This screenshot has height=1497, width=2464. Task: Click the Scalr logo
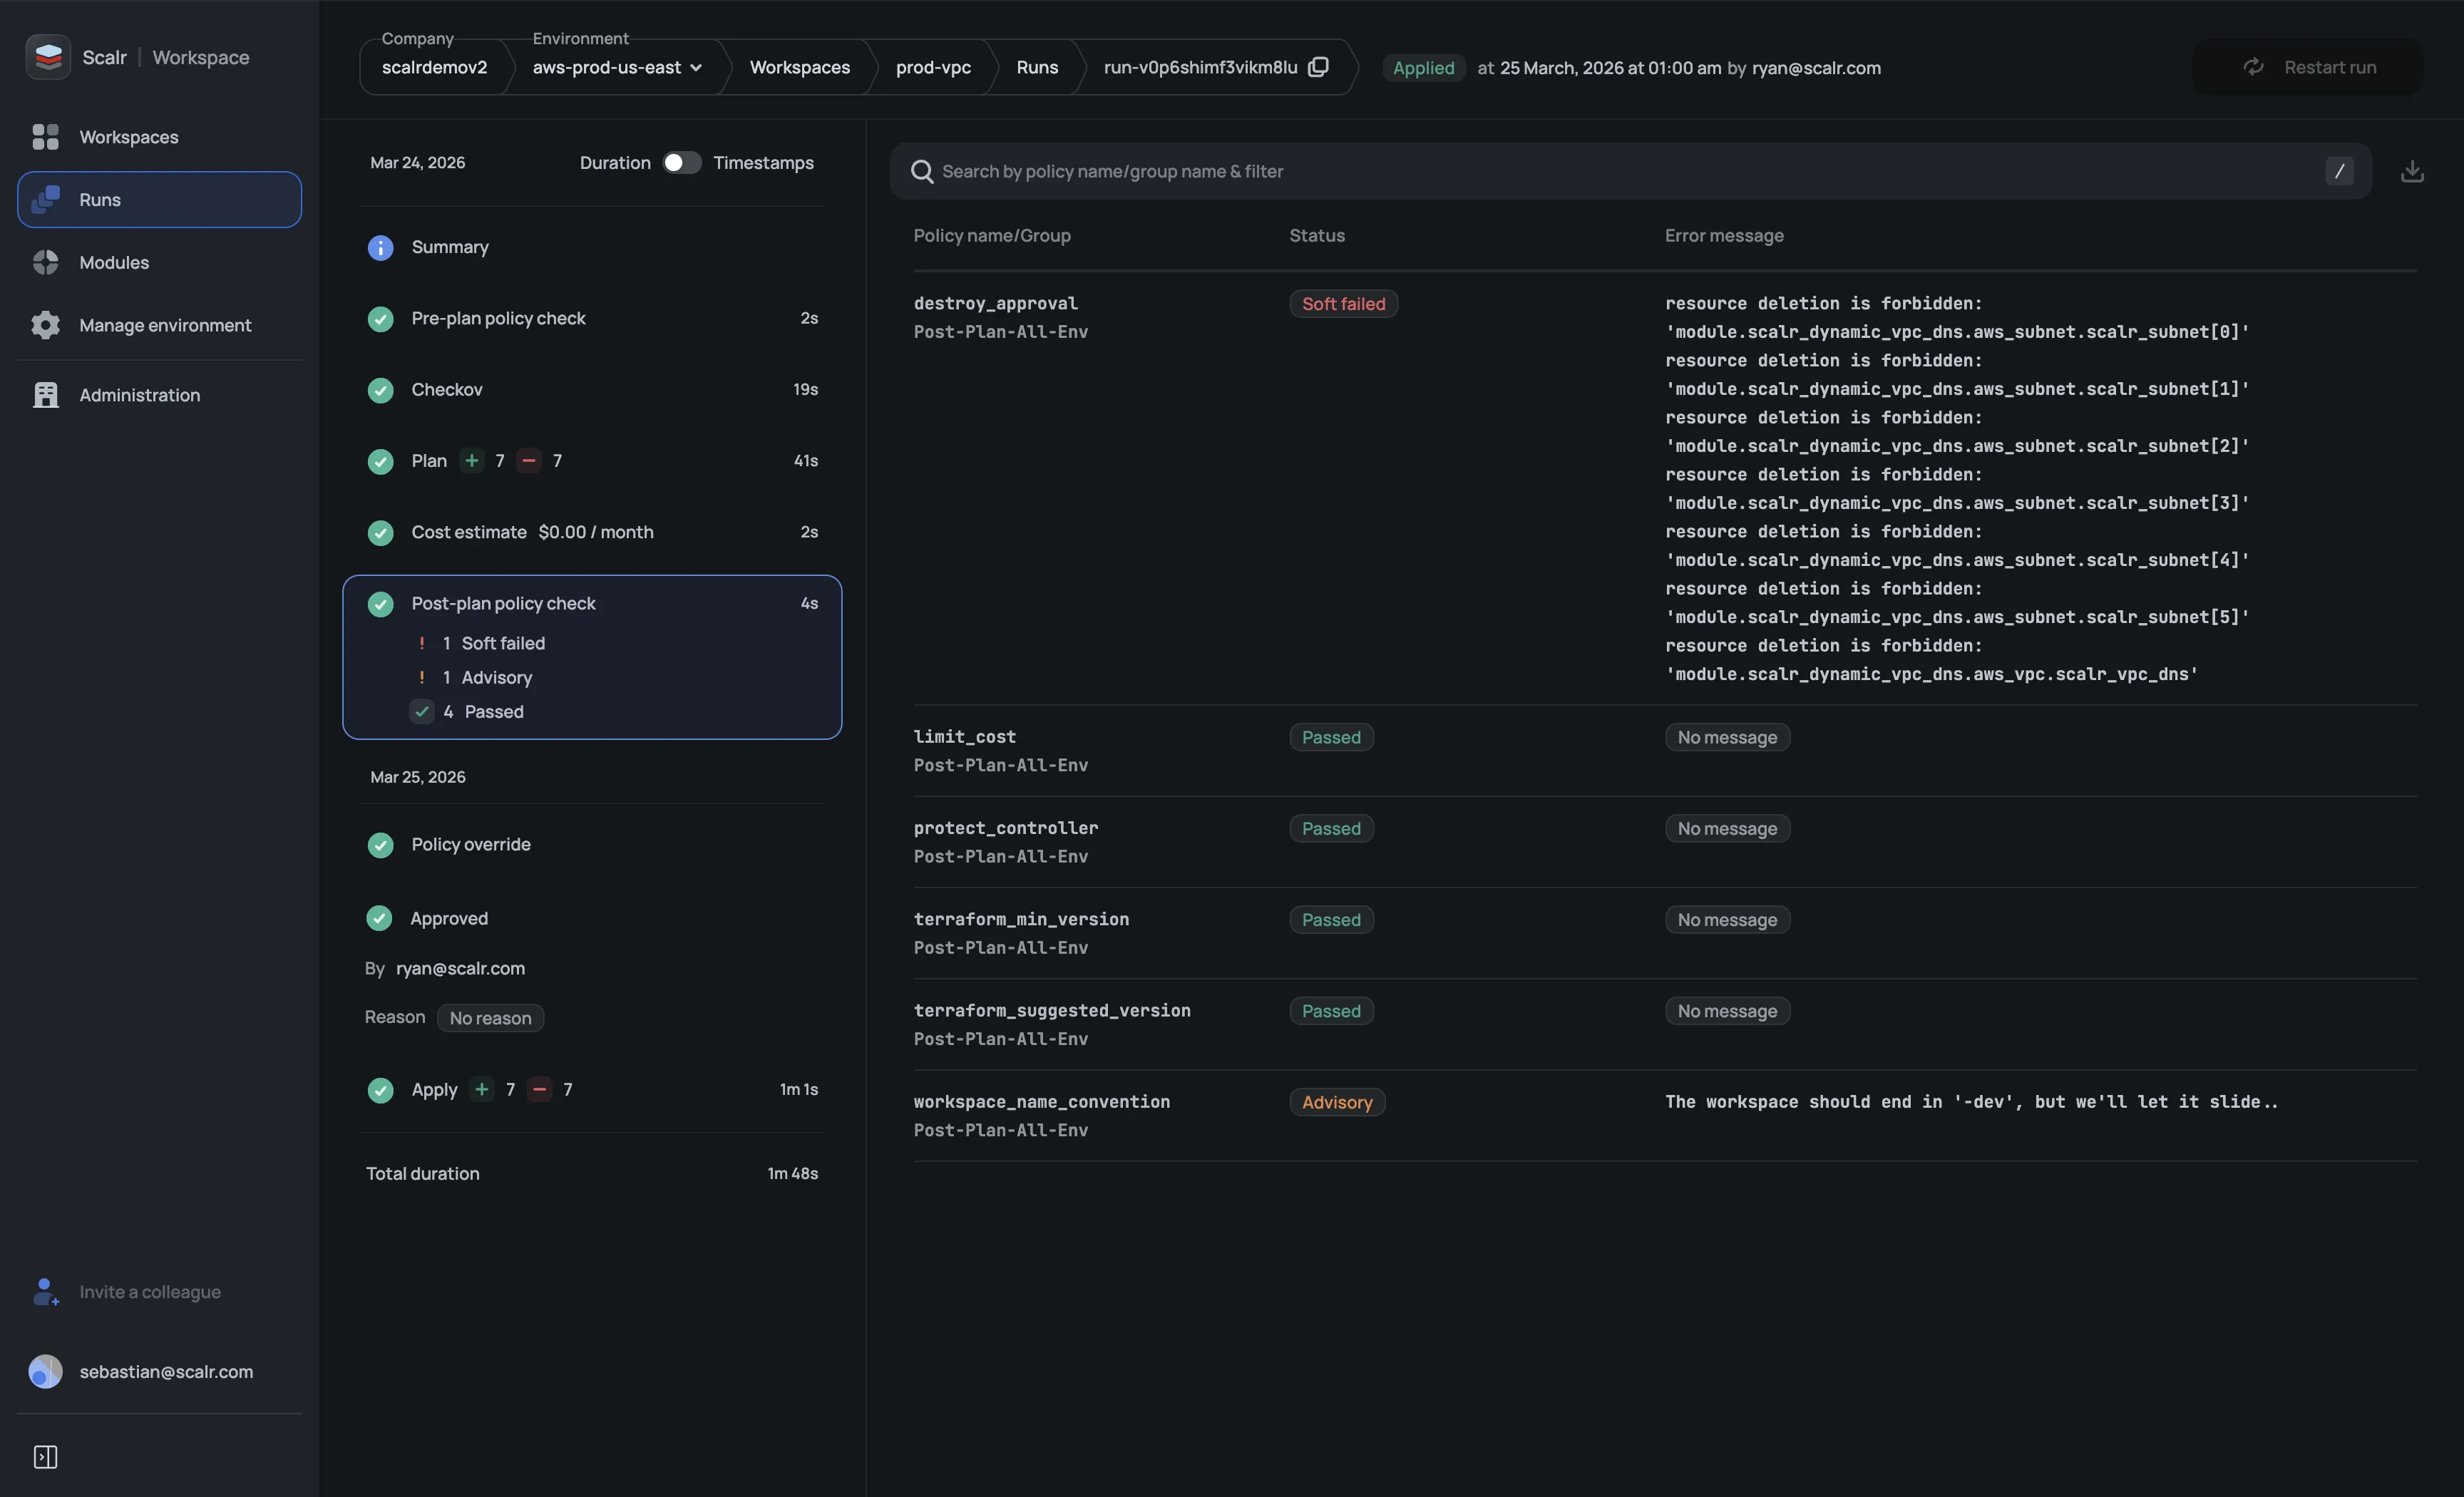(47, 57)
